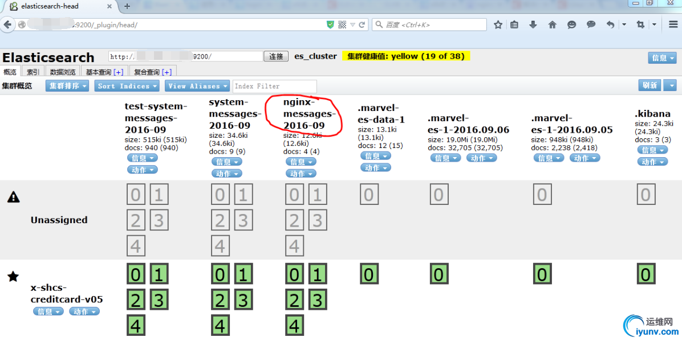This screenshot has height=341, width=682.
Task: Click the [+] link beside 复合查询
Action: 167,72
